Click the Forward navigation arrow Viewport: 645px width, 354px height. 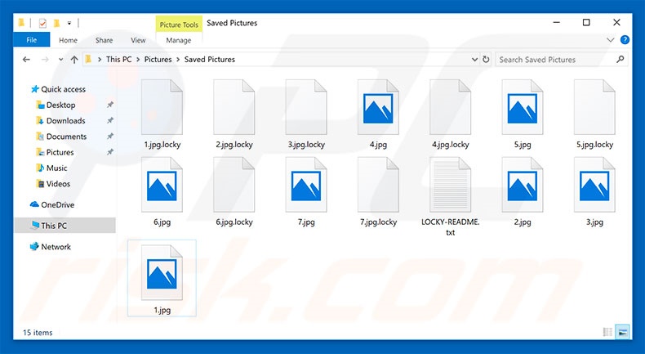coord(45,60)
